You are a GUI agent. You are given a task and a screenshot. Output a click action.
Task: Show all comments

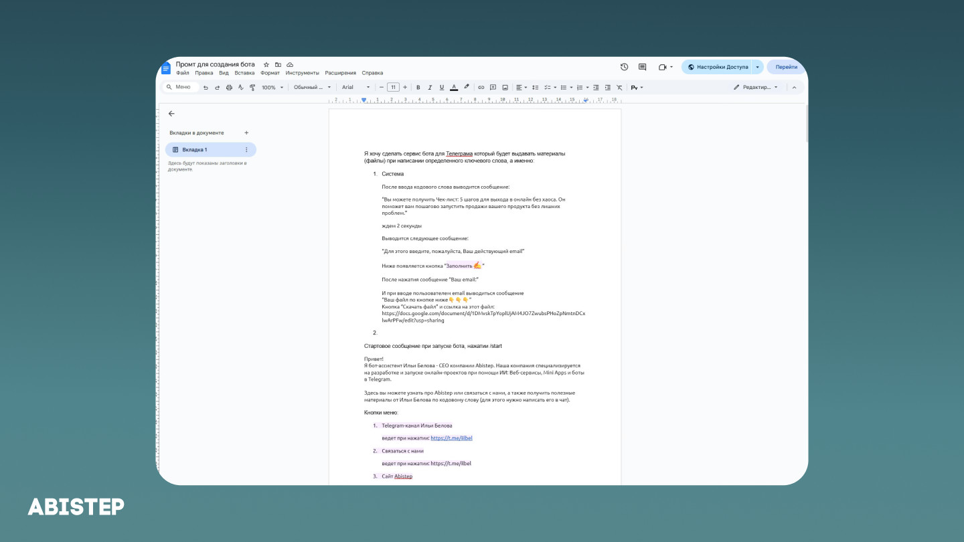click(643, 67)
